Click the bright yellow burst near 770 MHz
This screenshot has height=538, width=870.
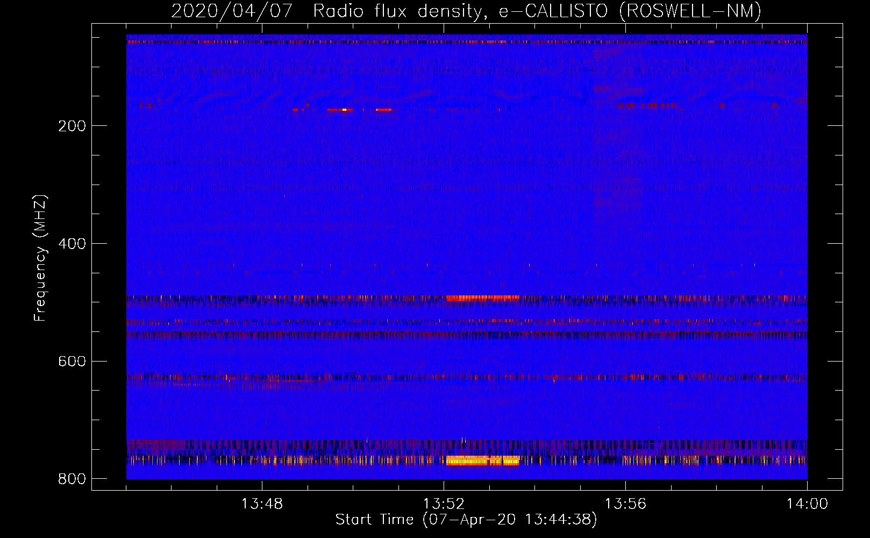click(483, 461)
